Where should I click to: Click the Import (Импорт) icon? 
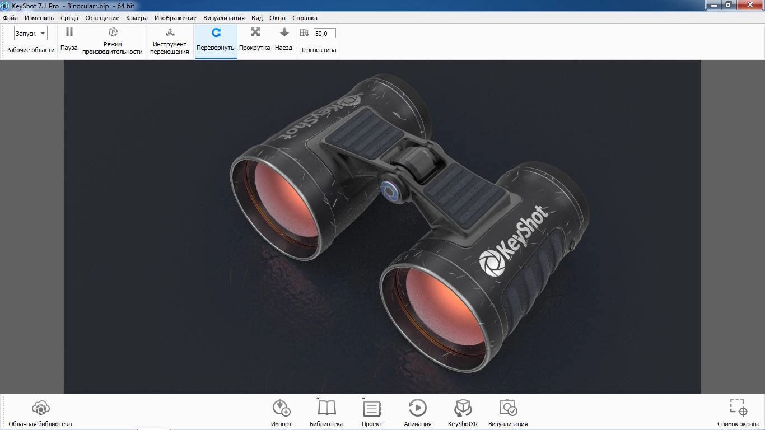click(x=281, y=407)
